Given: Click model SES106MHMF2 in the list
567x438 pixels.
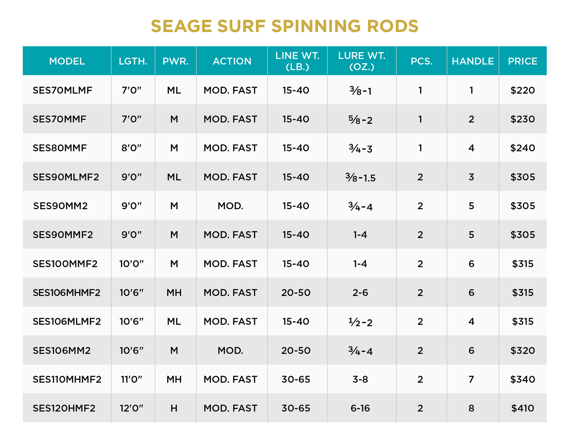Looking at the screenshot, I should coord(66,293).
